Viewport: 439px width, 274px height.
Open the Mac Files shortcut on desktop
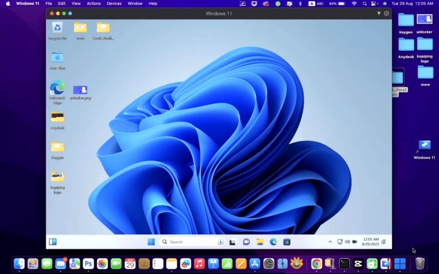pos(57,58)
